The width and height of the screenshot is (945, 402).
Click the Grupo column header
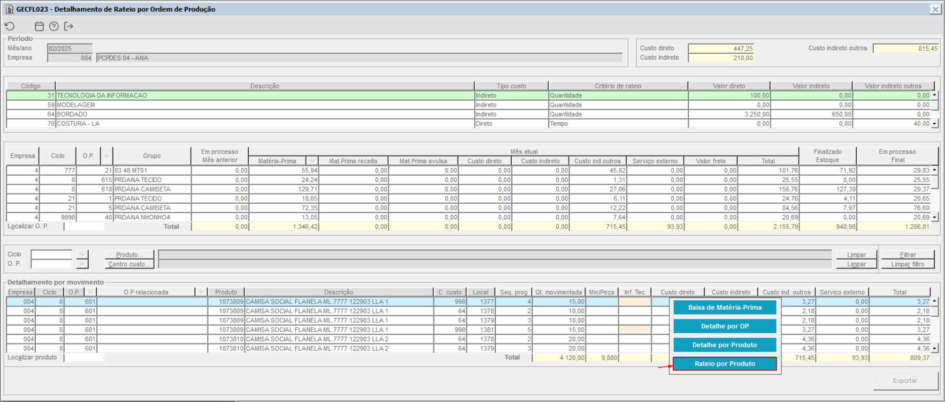152,156
